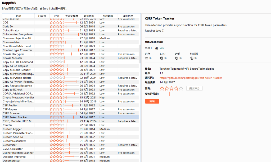Image resolution: width=271 pixels, height=162 pixels.
Task: Select Crypto Messages Handler extension
Action: tap(70, 98)
